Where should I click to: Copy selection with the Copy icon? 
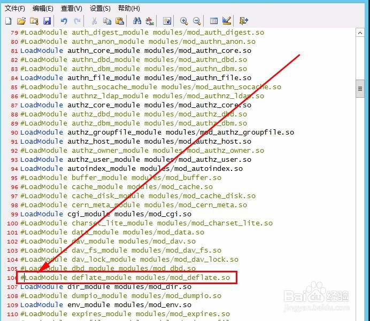coord(107,21)
